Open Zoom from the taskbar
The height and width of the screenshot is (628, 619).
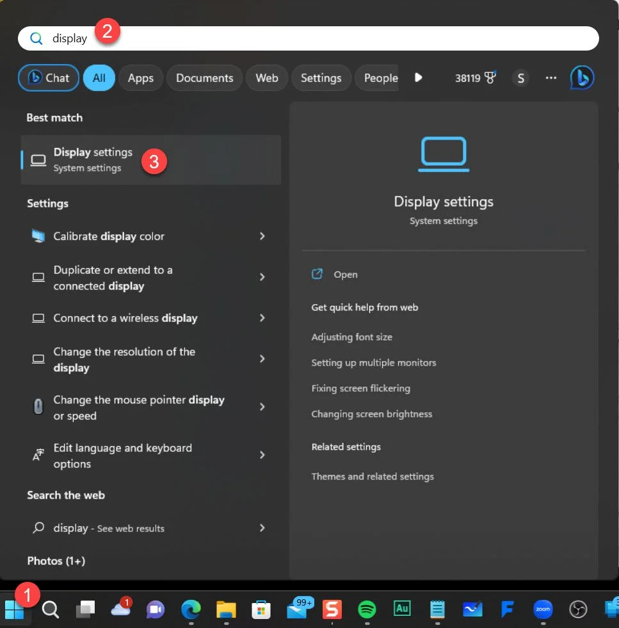(543, 610)
